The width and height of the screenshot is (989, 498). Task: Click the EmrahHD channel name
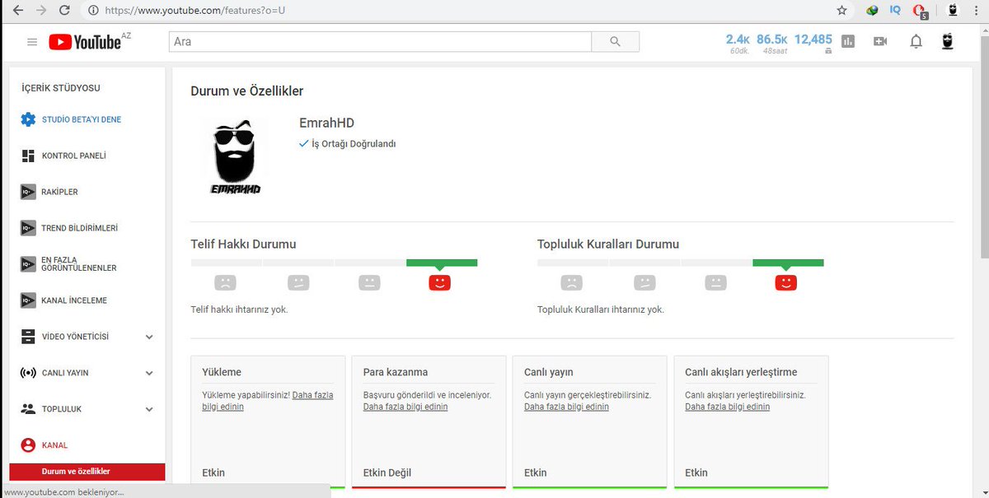327,123
